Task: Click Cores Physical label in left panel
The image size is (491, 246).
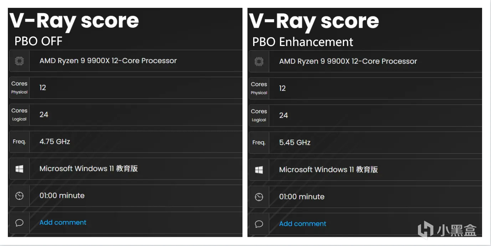Action: [19, 87]
